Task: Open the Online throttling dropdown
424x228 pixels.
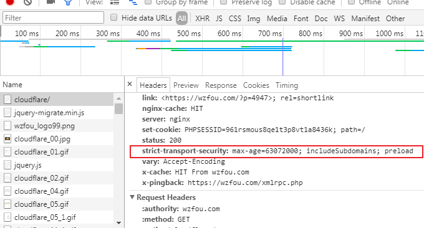Action: 398,2
